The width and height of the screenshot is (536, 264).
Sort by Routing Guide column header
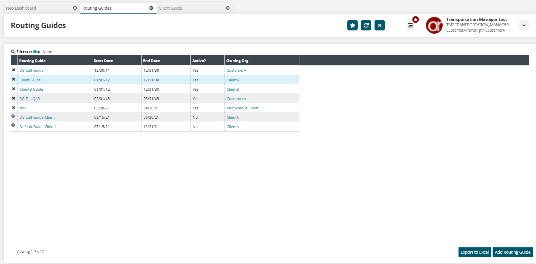coord(32,61)
